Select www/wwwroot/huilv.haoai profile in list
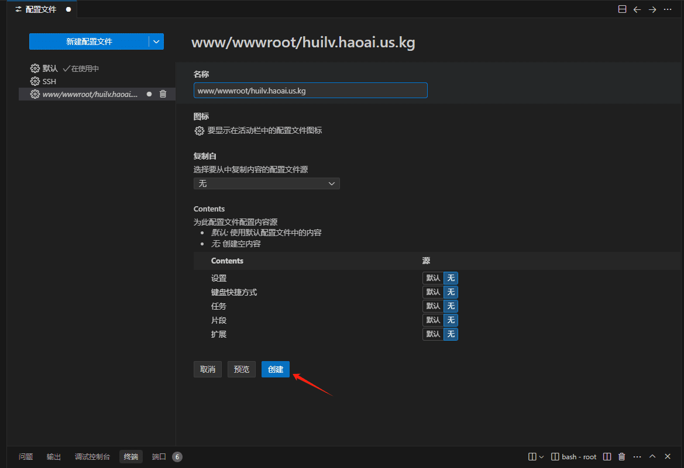Screen dimensions: 684x468 [97, 94]
